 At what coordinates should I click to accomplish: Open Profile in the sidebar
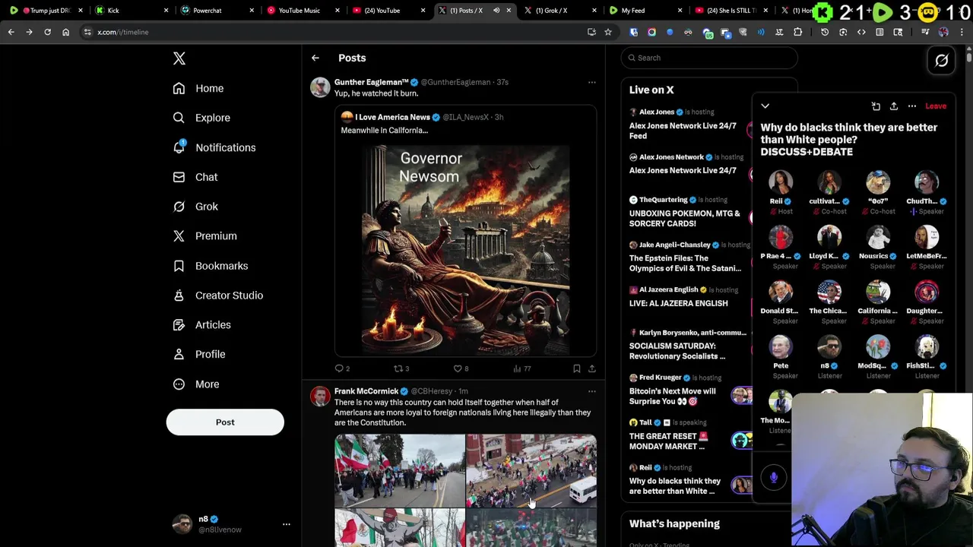point(199,355)
